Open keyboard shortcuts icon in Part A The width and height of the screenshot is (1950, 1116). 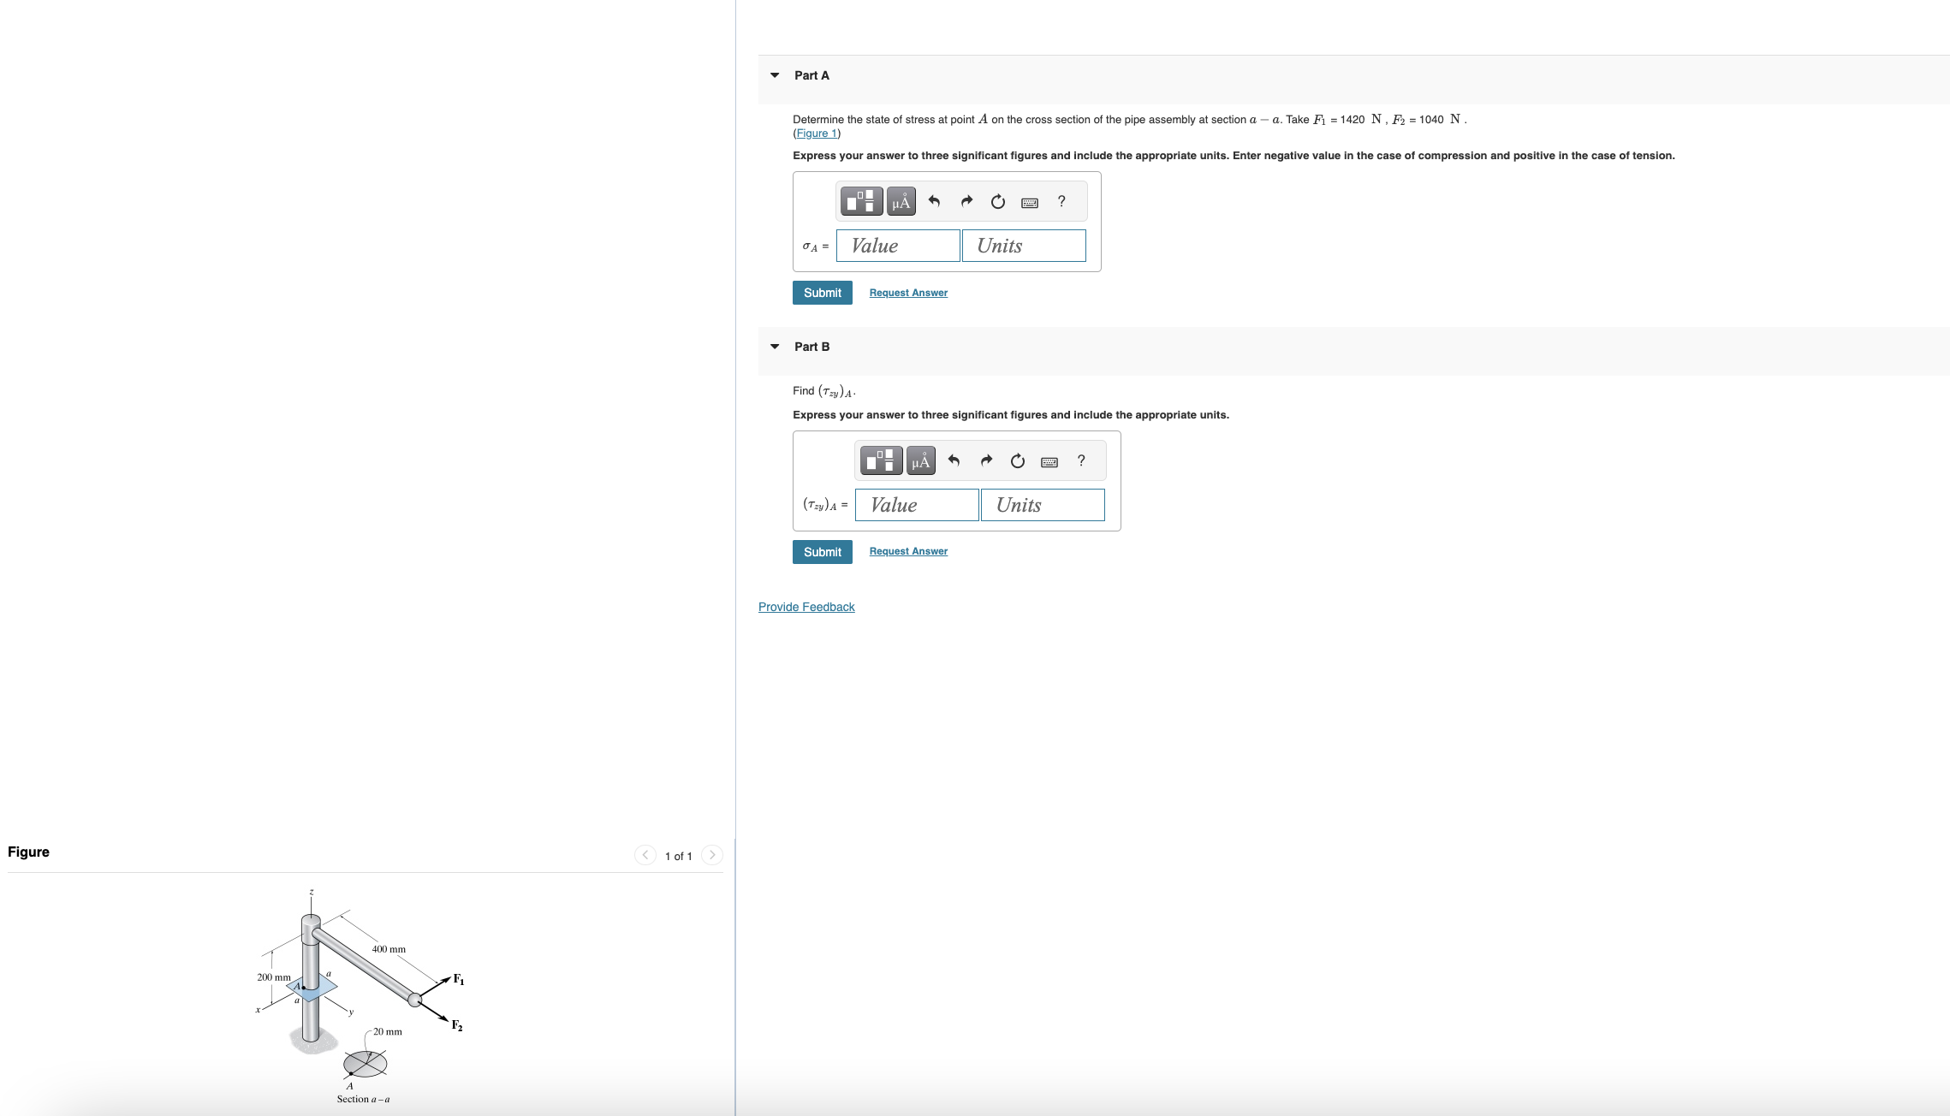point(1030,203)
